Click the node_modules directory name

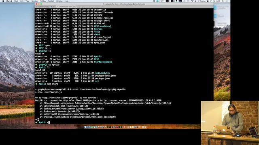102,73
